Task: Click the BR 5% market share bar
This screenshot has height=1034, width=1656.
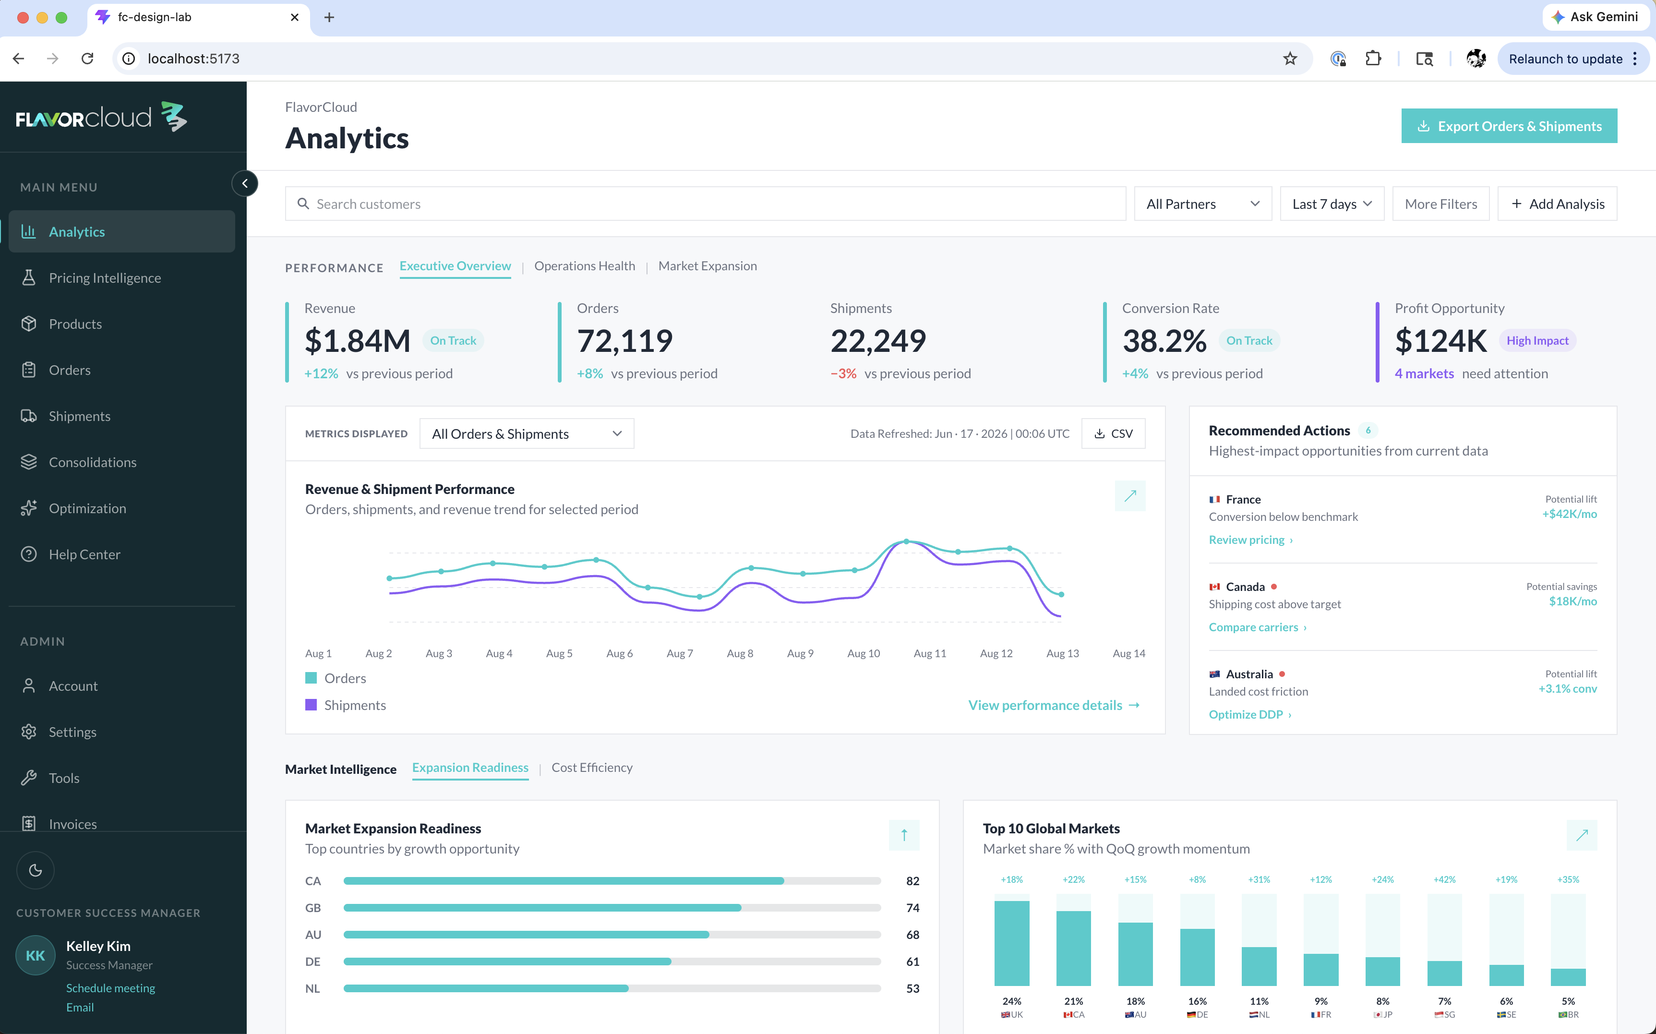Action: (x=1568, y=976)
